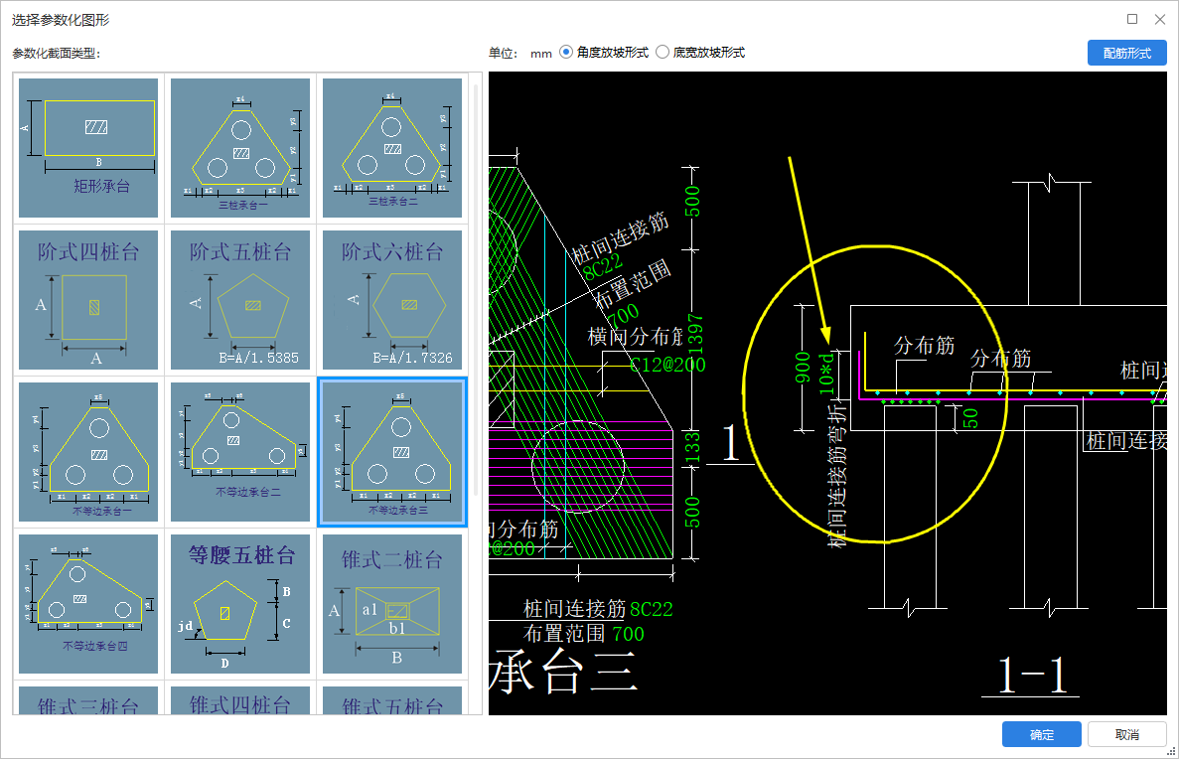Click the green 1397 dimension value
1179x759 pixels.
pyautogui.click(x=694, y=334)
